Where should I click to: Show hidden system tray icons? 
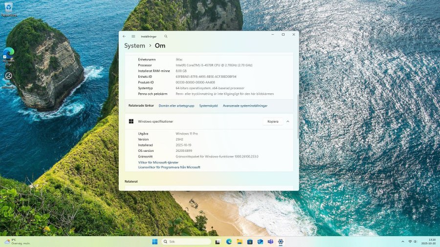click(x=402, y=242)
